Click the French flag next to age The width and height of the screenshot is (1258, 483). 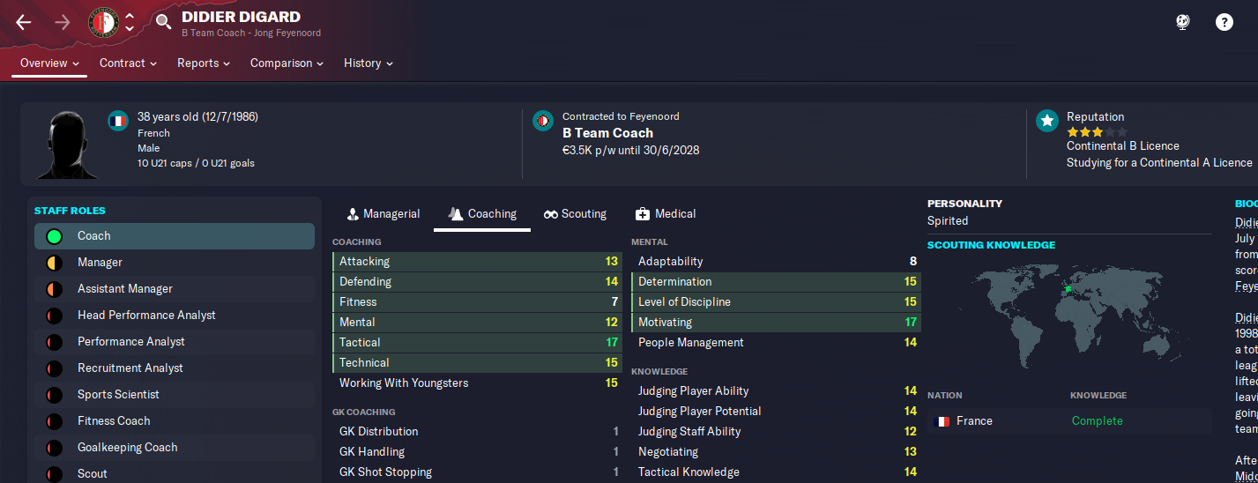[x=118, y=121]
